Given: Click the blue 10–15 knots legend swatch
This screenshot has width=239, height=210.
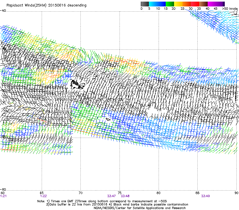Looking at the screenshot, I should pyautogui.click(x=161, y=4).
